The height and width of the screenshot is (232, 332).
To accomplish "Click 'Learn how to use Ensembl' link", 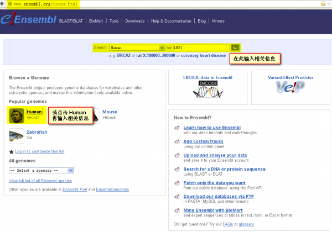I will 212,128.
